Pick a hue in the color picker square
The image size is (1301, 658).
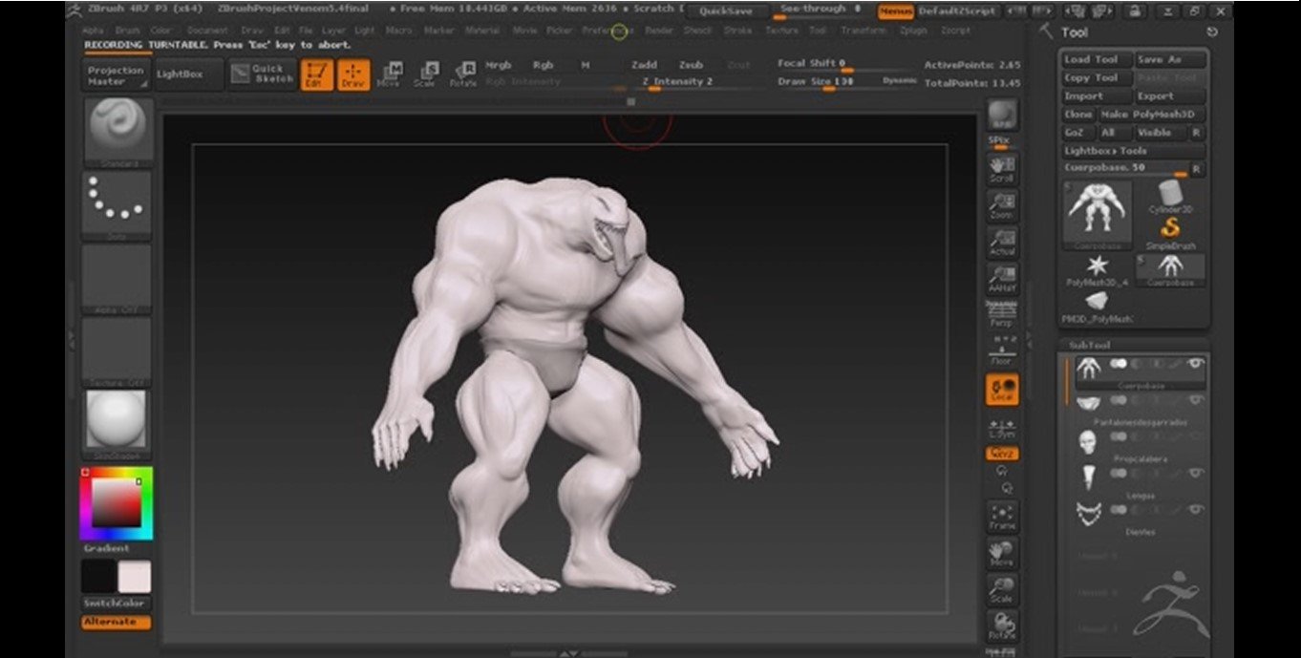[x=117, y=503]
